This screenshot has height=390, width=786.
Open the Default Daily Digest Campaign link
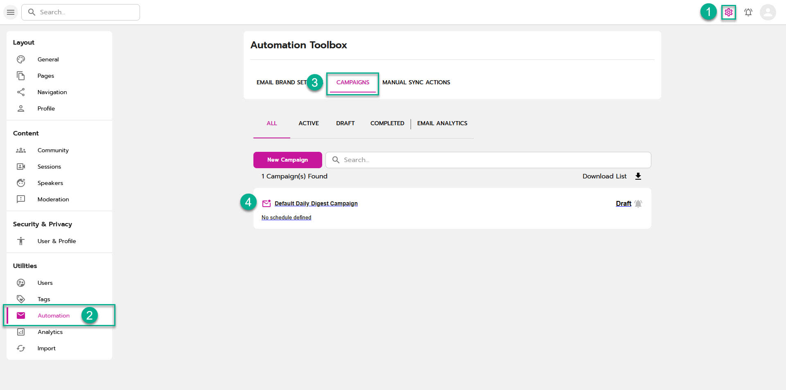316,204
